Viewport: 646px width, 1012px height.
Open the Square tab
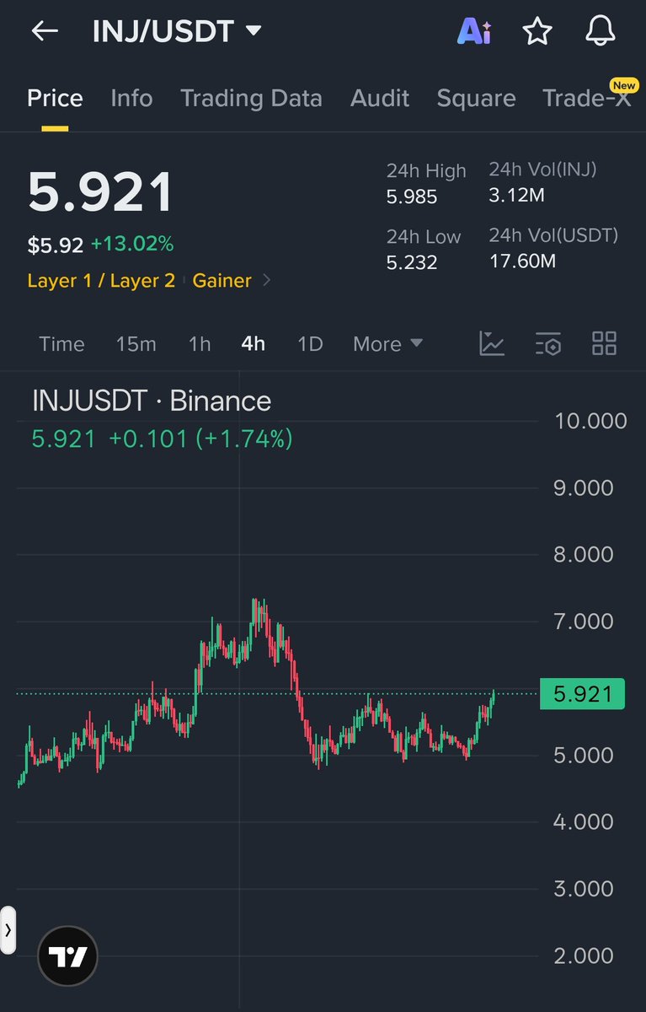click(476, 98)
